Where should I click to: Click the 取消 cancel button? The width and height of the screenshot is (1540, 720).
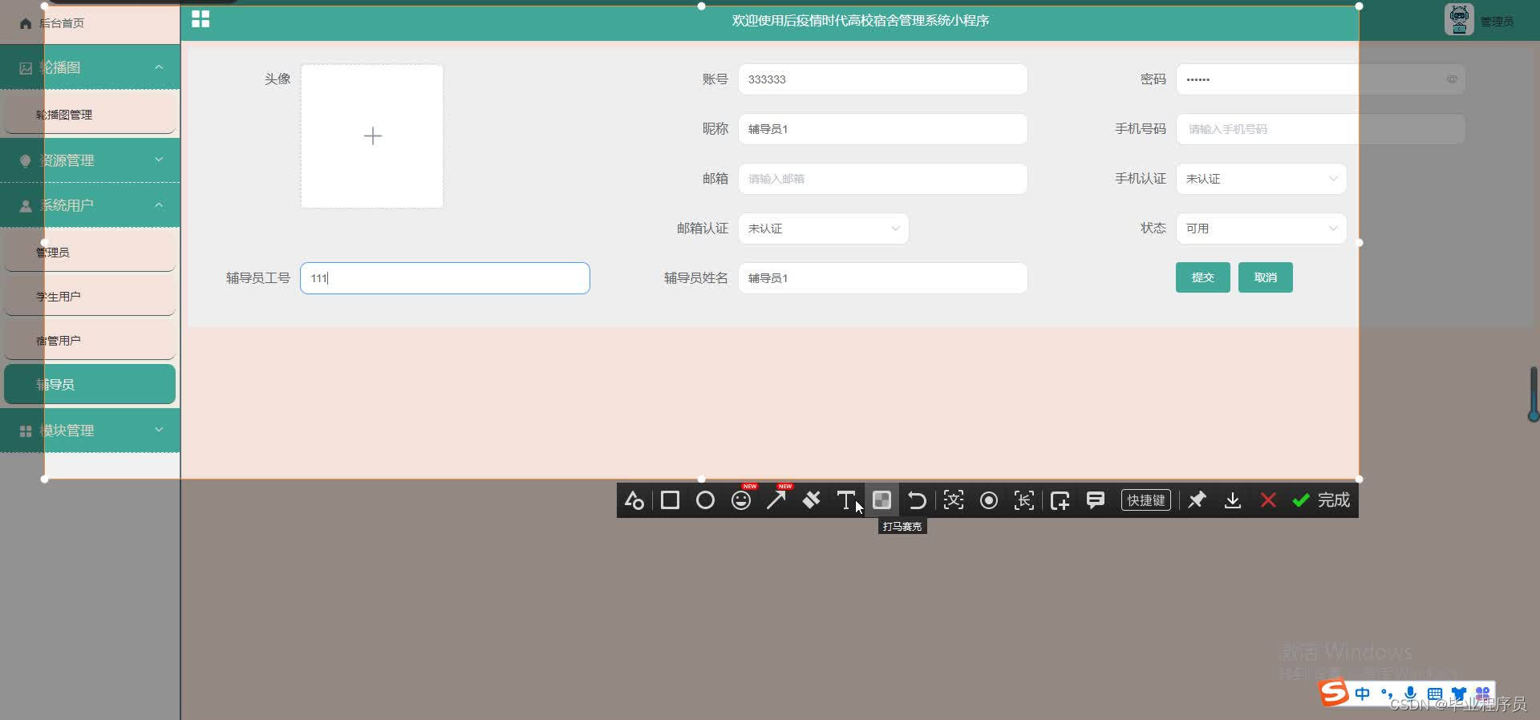coord(1265,277)
